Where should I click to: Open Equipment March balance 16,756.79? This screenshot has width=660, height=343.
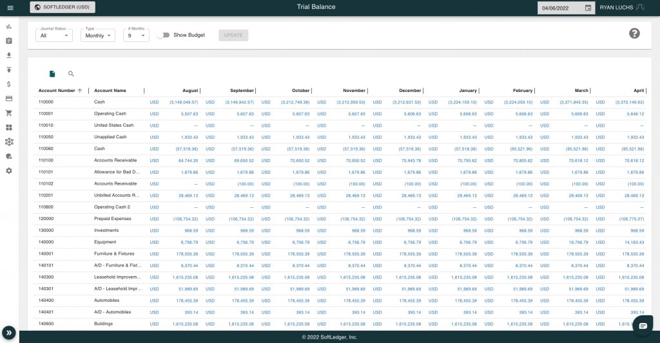(578, 242)
